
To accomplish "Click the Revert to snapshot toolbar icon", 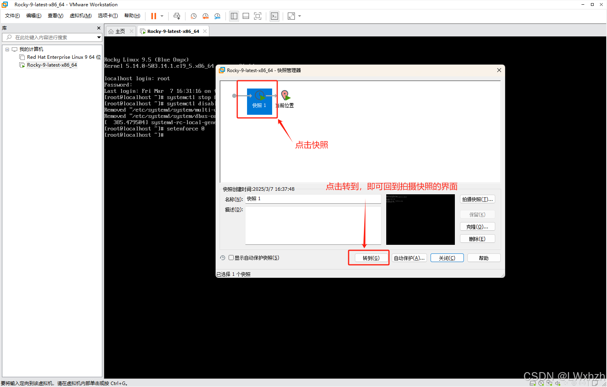I will (x=205, y=16).
